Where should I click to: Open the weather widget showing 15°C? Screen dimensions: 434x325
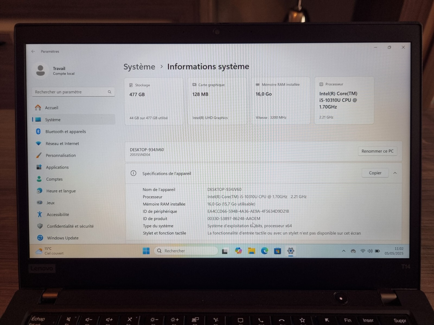click(50, 251)
